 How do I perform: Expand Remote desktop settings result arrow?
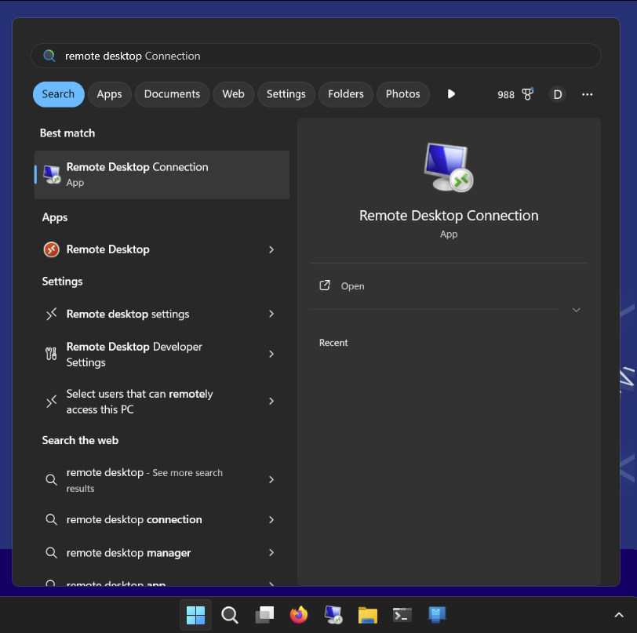pyautogui.click(x=271, y=314)
